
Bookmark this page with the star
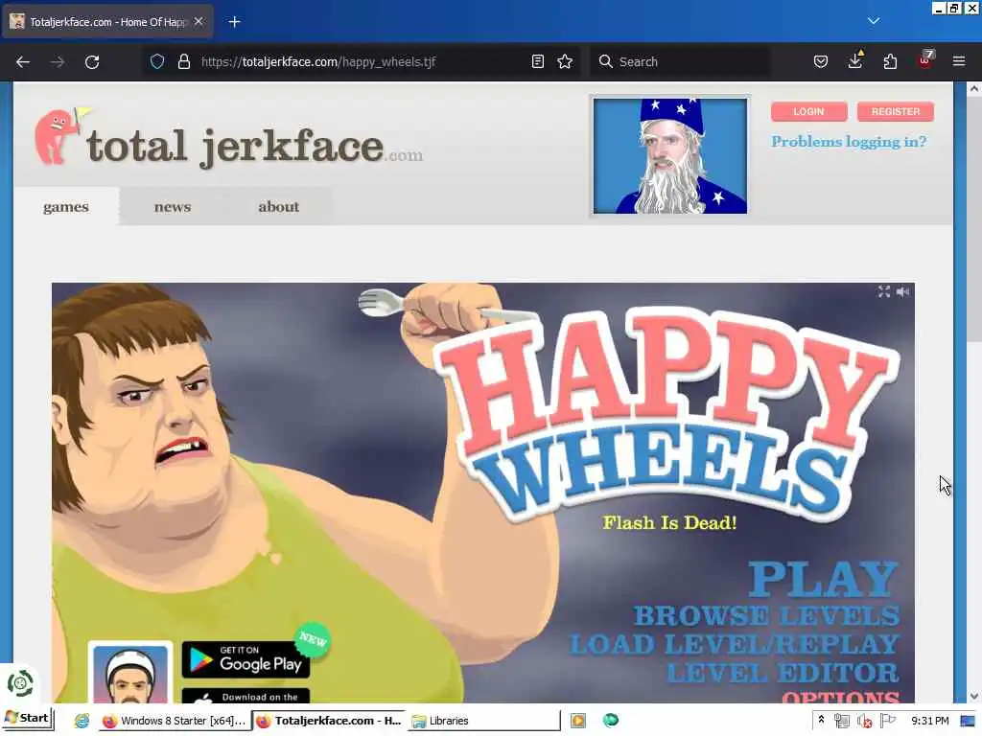(x=565, y=61)
